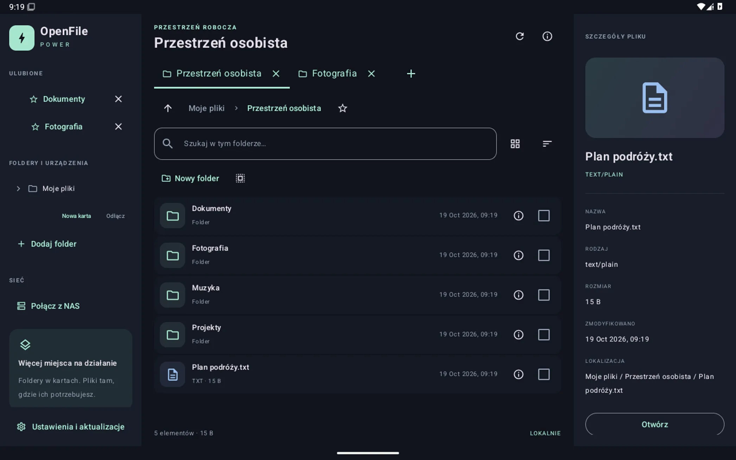The image size is (736, 460).
Task: Click the select all items icon
Action: 240,178
